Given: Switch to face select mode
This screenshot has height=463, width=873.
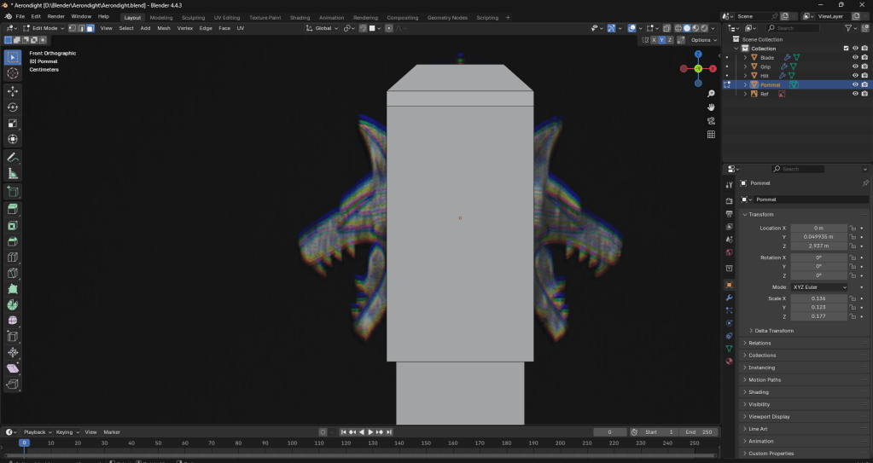Looking at the screenshot, I should tap(92, 28).
